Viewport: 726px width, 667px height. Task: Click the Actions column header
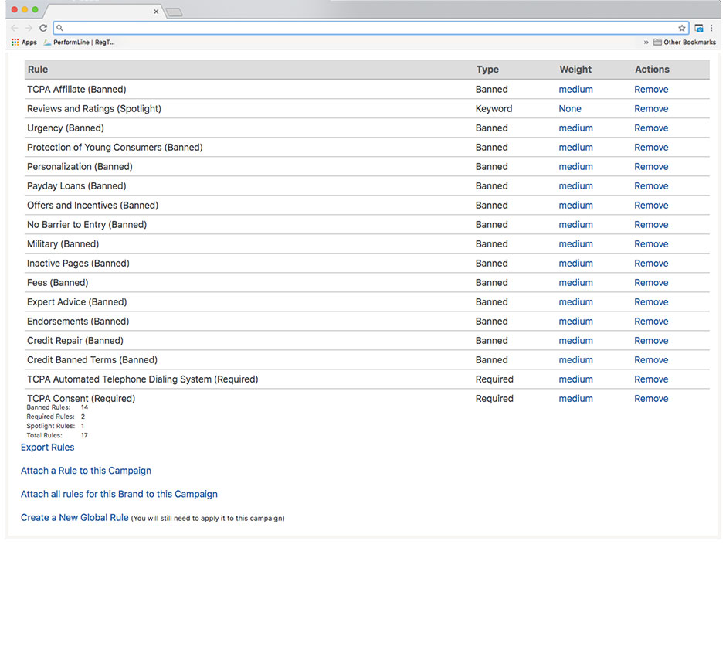(x=652, y=70)
